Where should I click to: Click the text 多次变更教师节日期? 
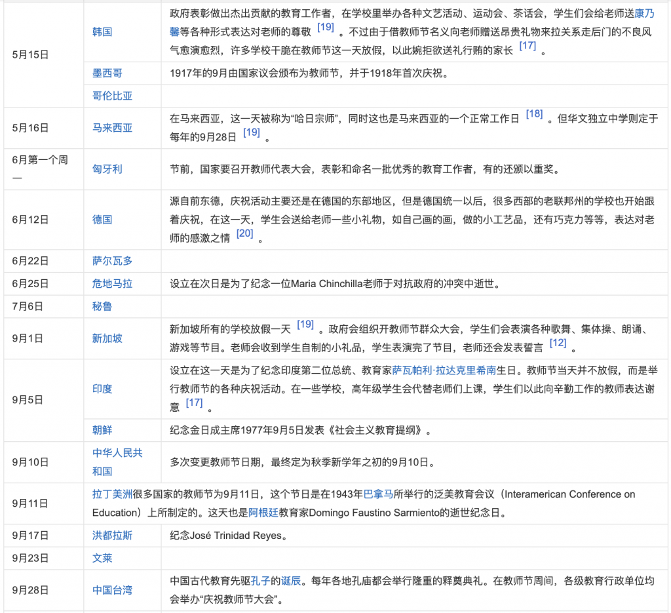215,462
